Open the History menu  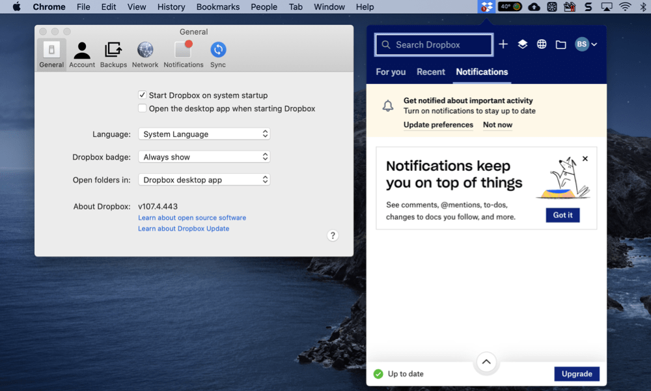[x=171, y=7]
